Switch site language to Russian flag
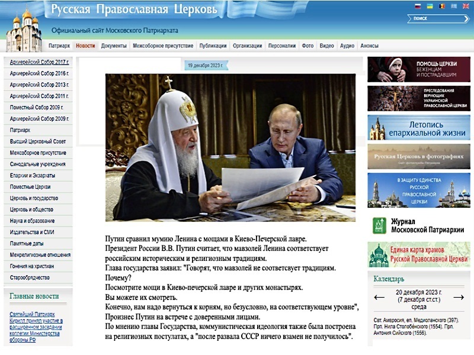The width and height of the screenshot is (474, 355). coord(417,7)
